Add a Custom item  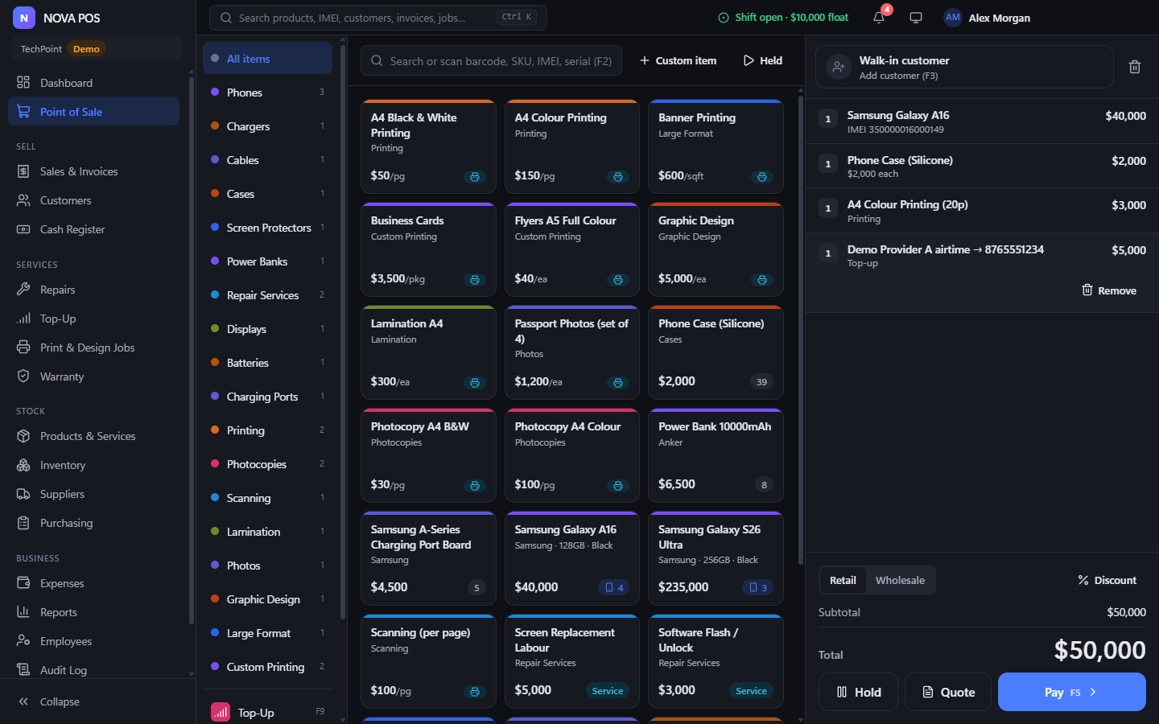(x=678, y=60)
